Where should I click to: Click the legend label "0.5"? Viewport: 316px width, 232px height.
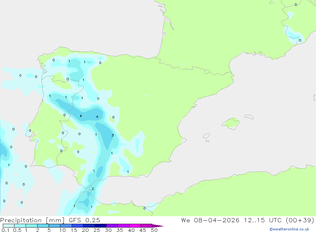17,230
